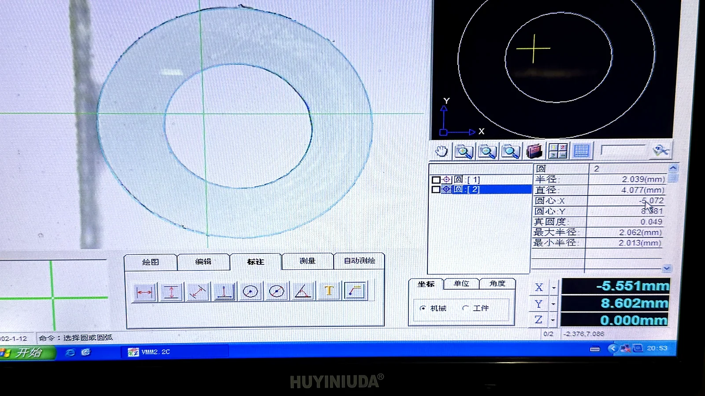Click the tools icon beside the input box
This screenshot has height=396, width=705.
(660, 150)
